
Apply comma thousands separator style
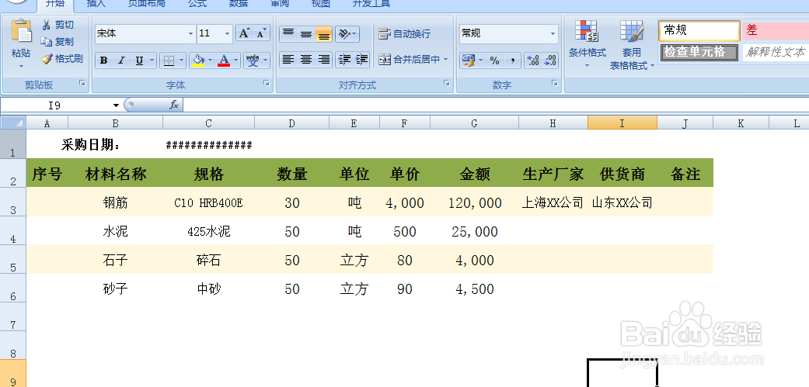[512, 60]
